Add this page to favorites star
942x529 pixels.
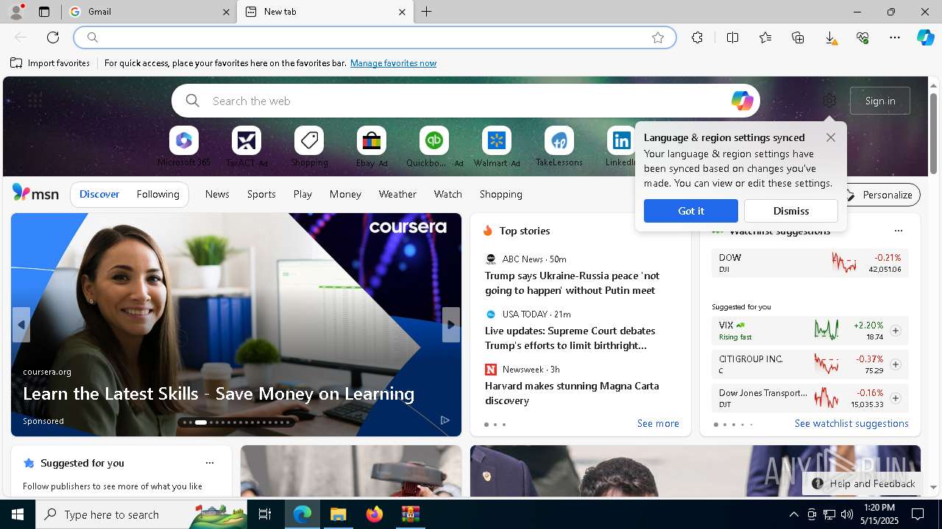(x=658, y=37)
